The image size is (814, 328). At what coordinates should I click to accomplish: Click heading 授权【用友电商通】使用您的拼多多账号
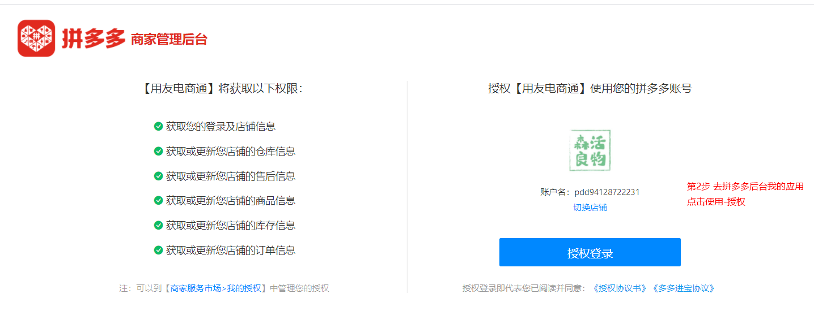point(590,89)
